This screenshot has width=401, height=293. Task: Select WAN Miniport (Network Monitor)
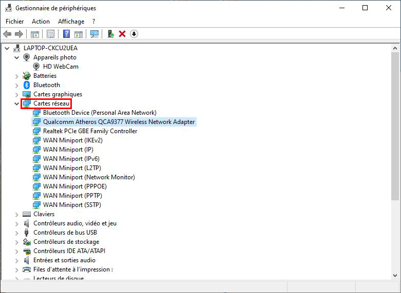(89, 177)
